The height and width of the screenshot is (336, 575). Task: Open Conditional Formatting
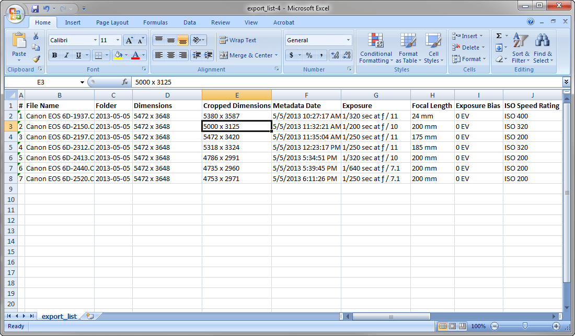(x=375, y=47)
